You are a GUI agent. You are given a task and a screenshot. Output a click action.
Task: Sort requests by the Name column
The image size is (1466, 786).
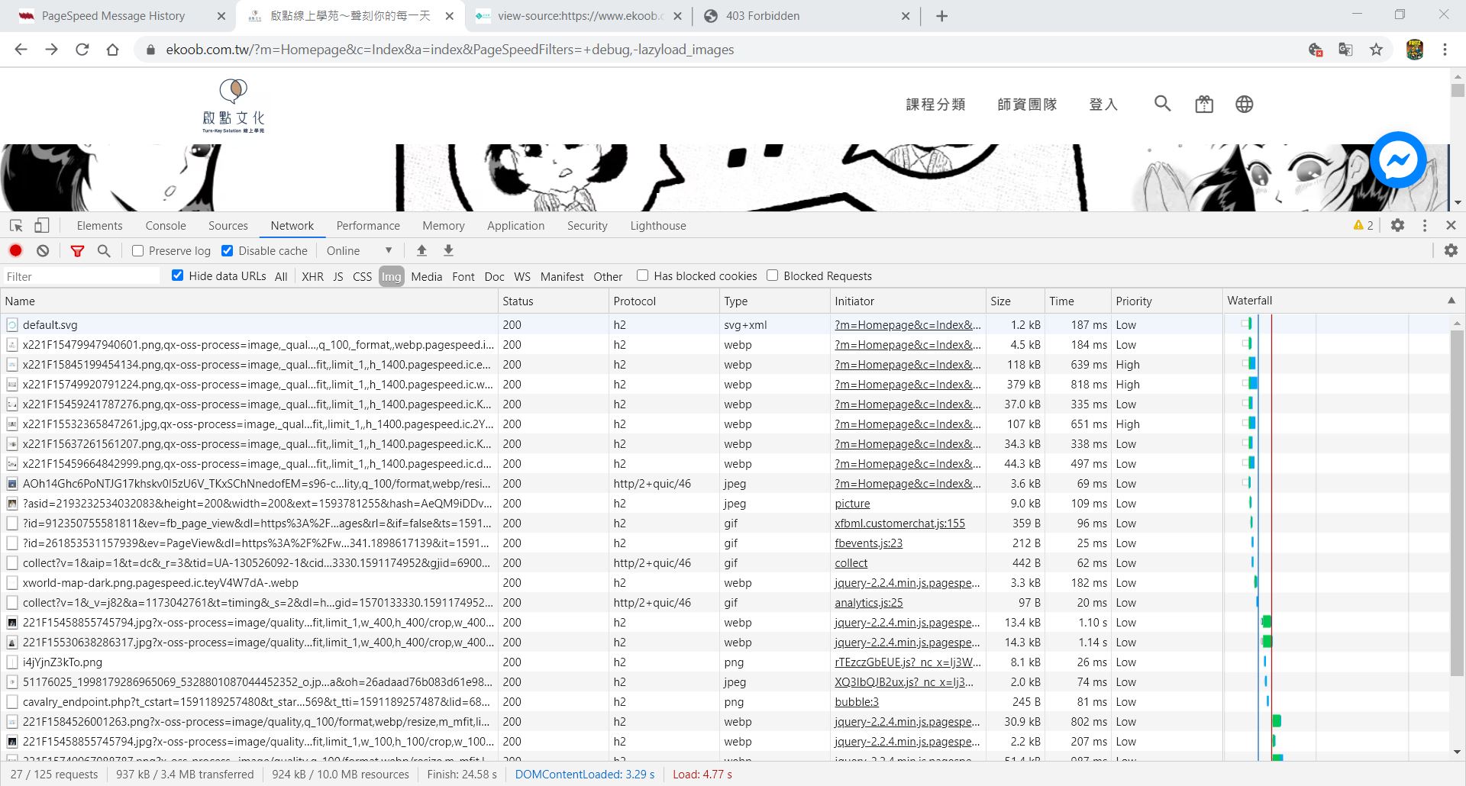click(x=249, y=301)
